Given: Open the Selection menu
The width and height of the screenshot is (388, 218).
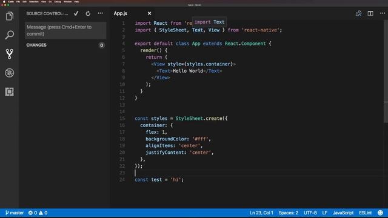Looking at the screenshot, I should click(x=34, y=1).
